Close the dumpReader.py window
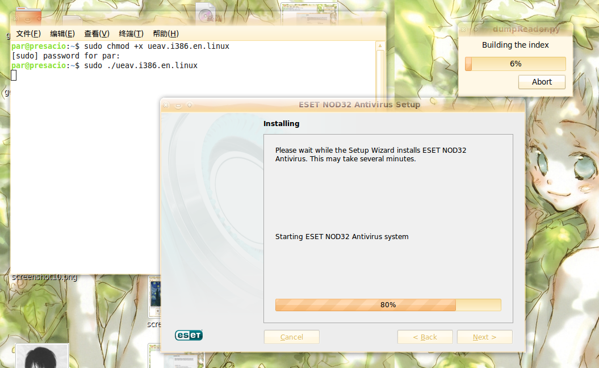 (463, 30)
